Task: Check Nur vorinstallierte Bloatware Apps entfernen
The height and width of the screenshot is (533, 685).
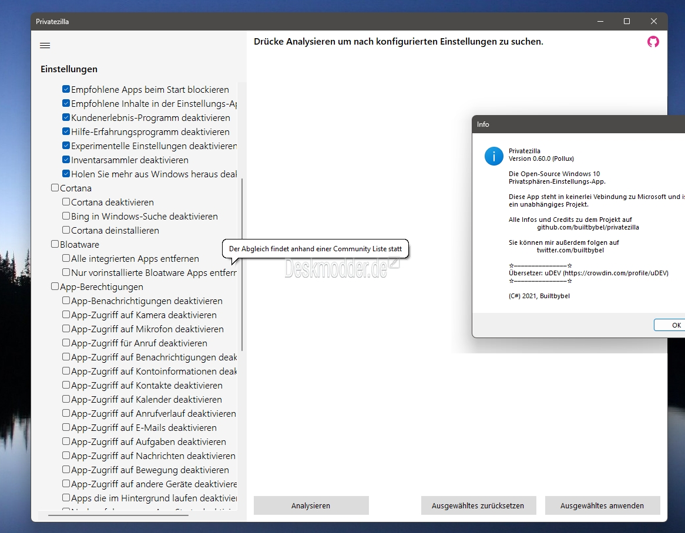Action: click(66, 272)
